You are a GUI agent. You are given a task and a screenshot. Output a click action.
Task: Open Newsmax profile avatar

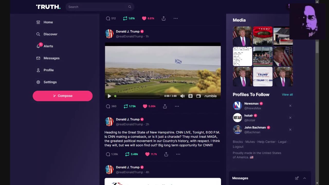click(237, 106)
